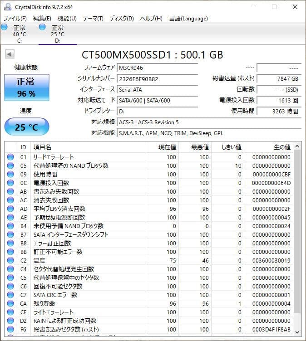Click raw value 0000000064D in 電源投入回数 row
Viewport: 306px width, 341px height.
coord(271,183)
